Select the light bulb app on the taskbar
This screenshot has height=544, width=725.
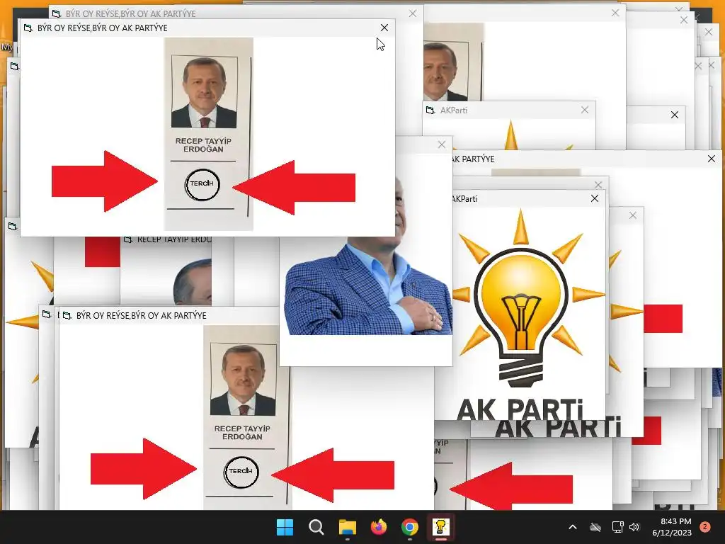tap(440, 527)
